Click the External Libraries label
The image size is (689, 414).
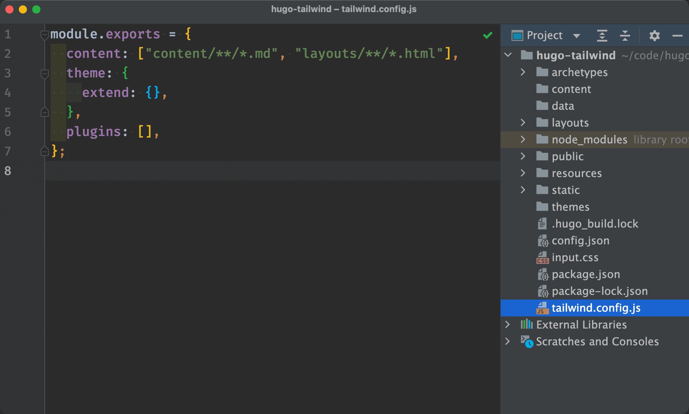[x=581, y=325]
